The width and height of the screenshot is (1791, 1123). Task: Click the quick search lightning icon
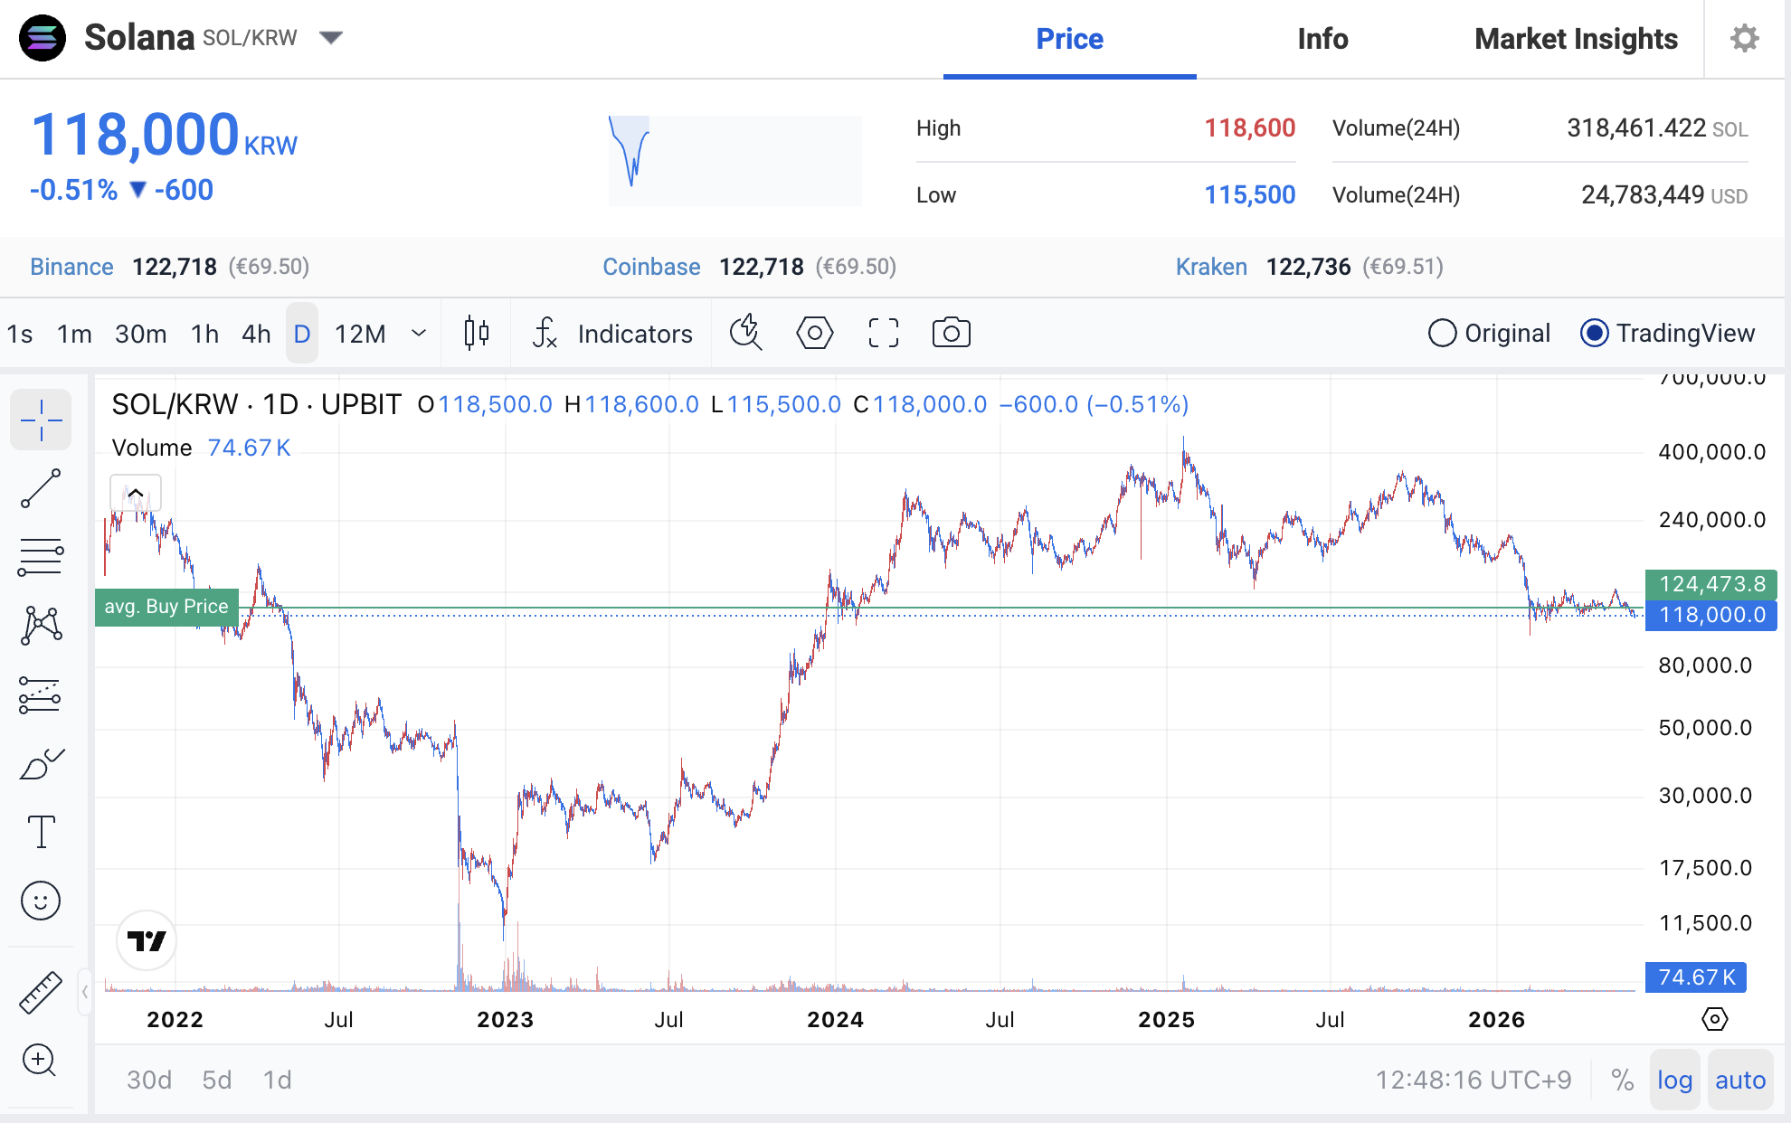[745, 333]
